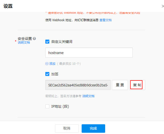Close the 设置 dialog with the X

[x=163, y=6]
